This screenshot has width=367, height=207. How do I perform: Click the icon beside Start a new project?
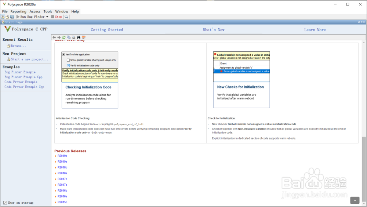click(9, 59)
